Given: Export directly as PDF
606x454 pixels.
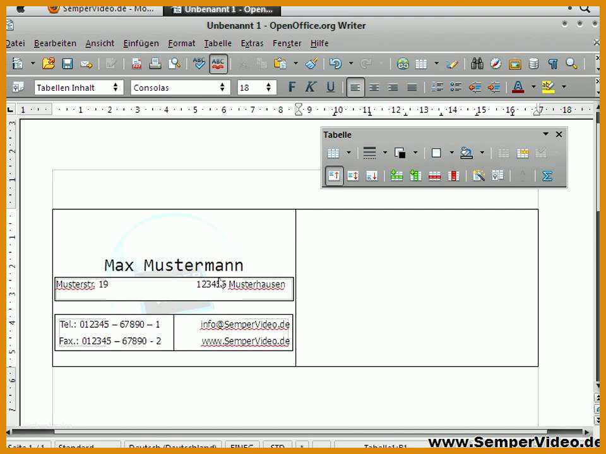Looking at the screenshot, I should click(x=136, y=63).
